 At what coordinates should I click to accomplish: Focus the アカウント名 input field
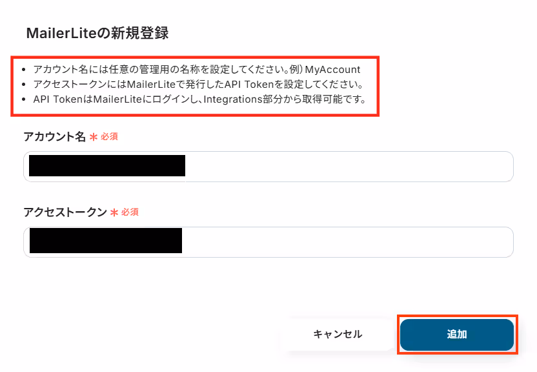(x=268, y=167)
